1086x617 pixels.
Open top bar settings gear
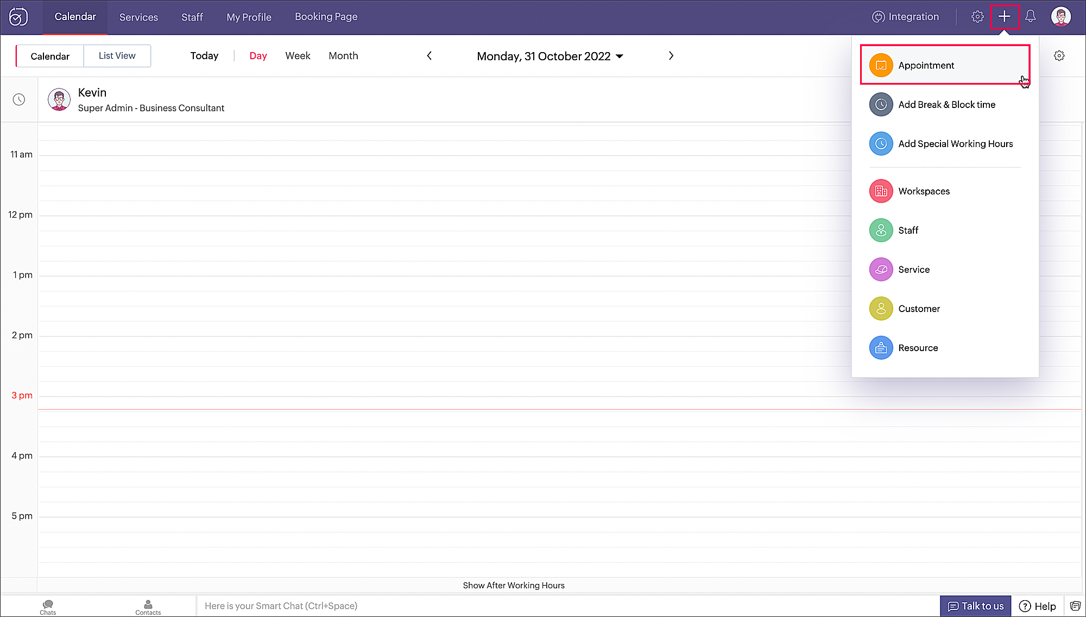tap(977, 17)
